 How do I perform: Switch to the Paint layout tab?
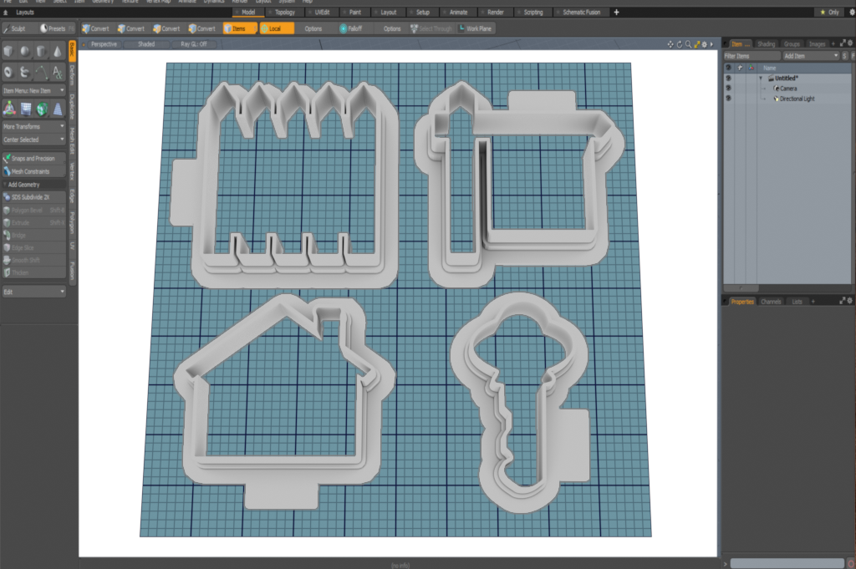(x=354, y=12)
